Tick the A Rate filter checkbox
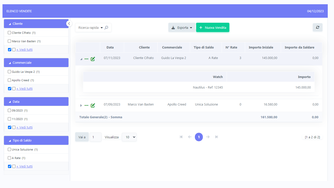The image size is (334, 188). (x=9, y=158)
